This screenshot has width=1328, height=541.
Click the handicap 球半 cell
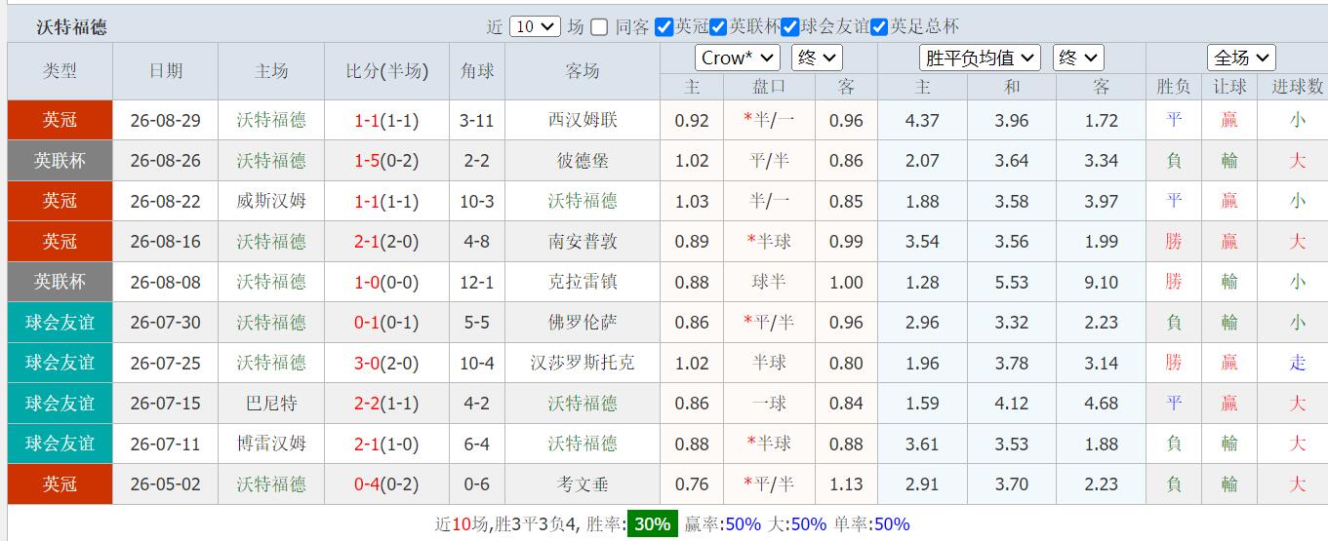769,283
